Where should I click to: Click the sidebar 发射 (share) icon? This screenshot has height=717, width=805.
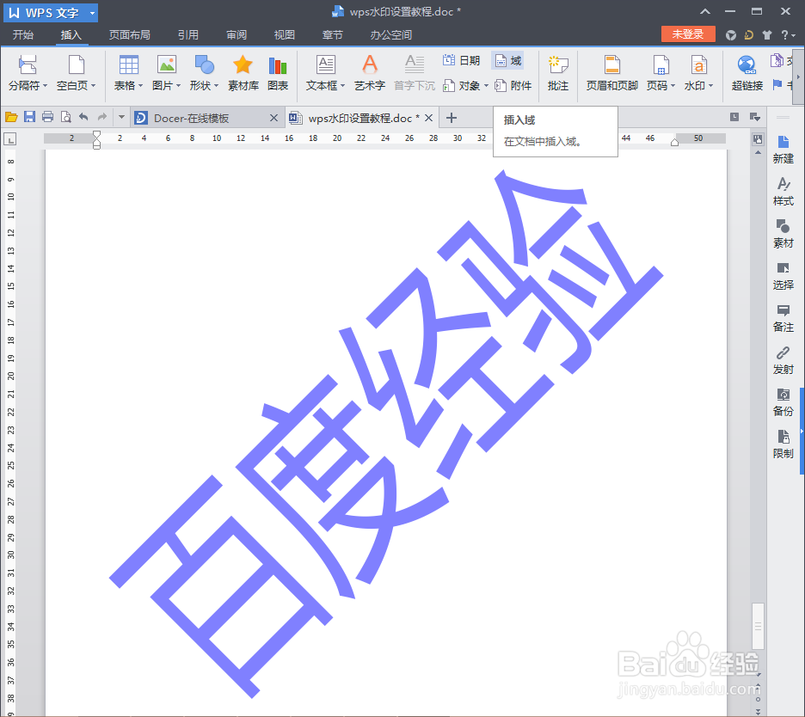(x=783, y=360)
